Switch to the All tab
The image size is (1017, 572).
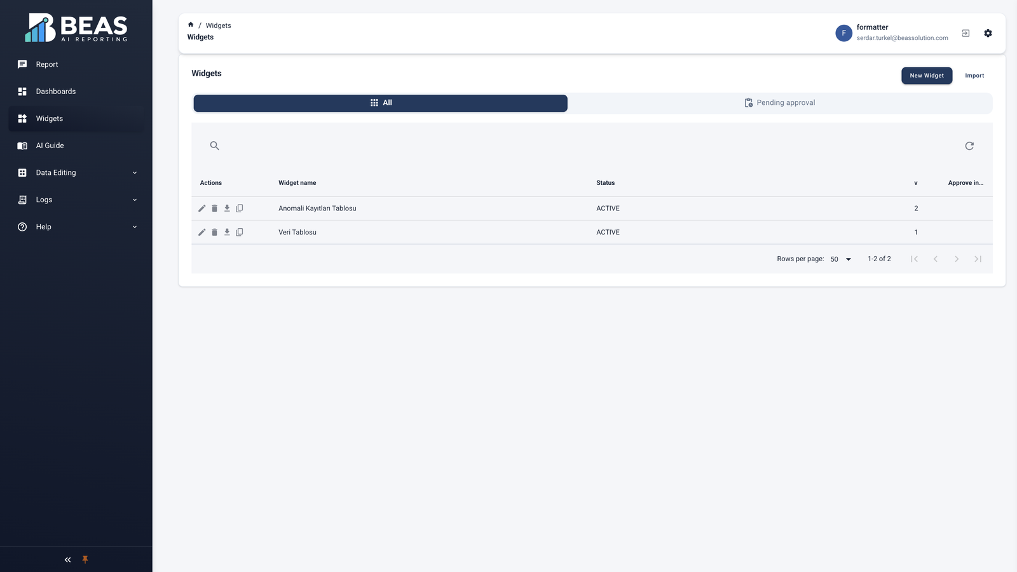[380, 103]
